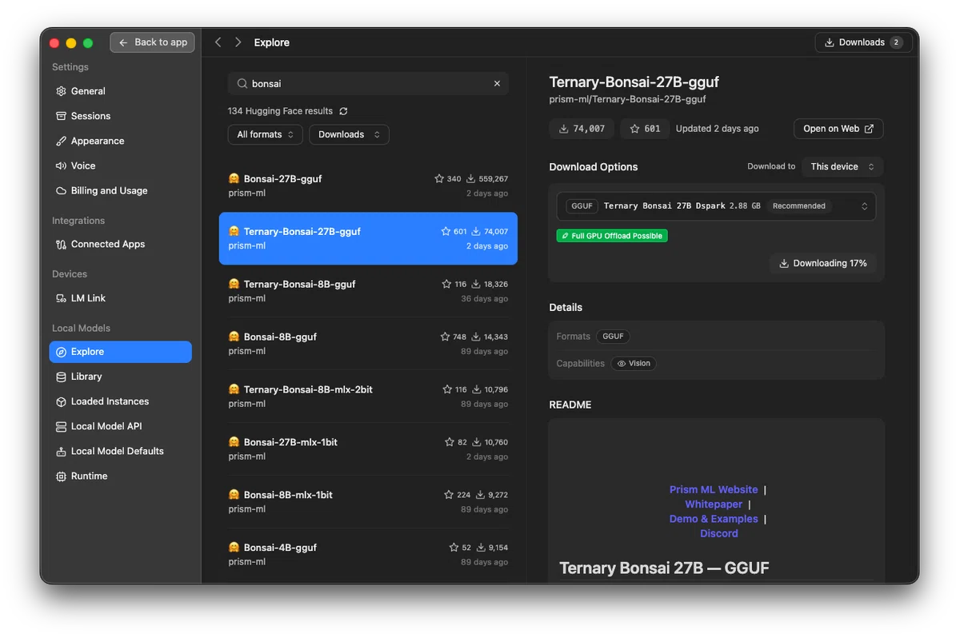Select Bonsai-4B-gguf result
Viewport: 960px width, 638px height.
click(x=368, y=555)
